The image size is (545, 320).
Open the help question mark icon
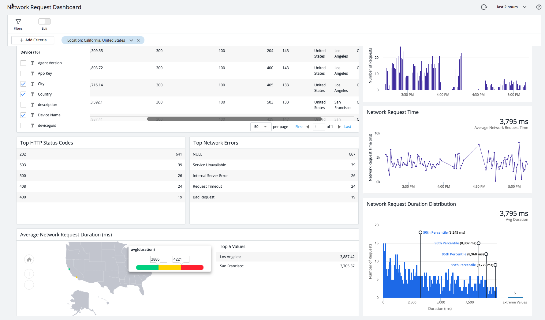click(539, 7)
